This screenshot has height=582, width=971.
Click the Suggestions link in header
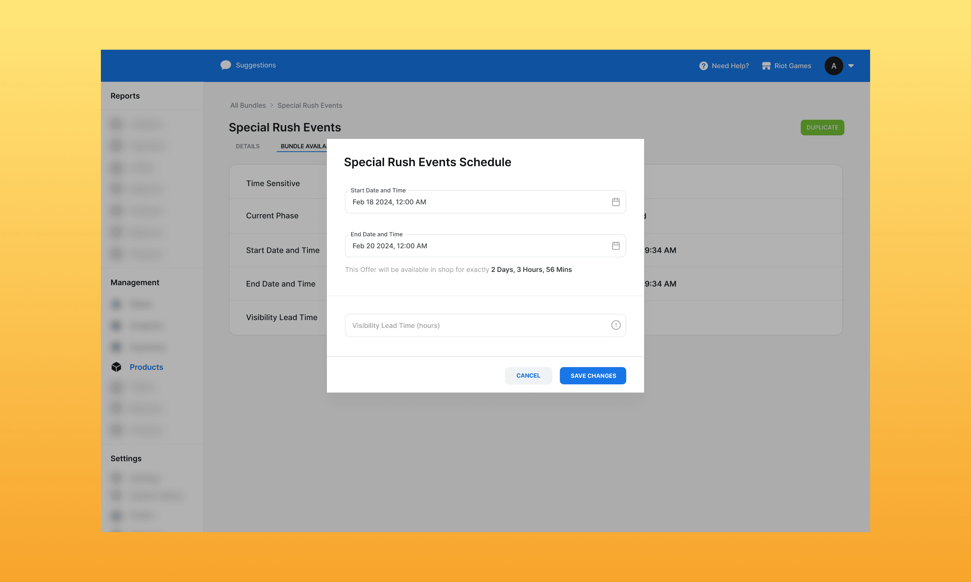tap(255, 65)
